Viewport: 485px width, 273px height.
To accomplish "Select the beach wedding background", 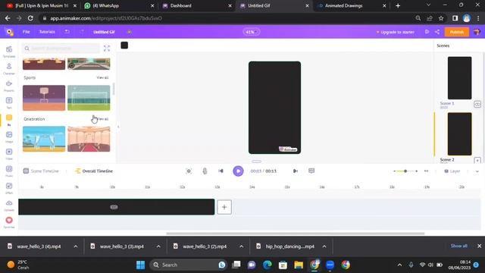I will coord(44,139).
